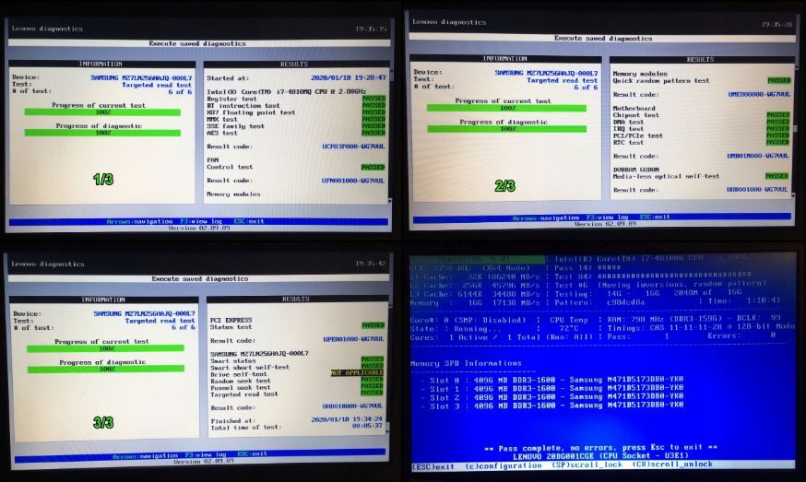Click result code UMB01M000-WG7VUL
Screen dimensions: 806x482
tap(758, 156)
